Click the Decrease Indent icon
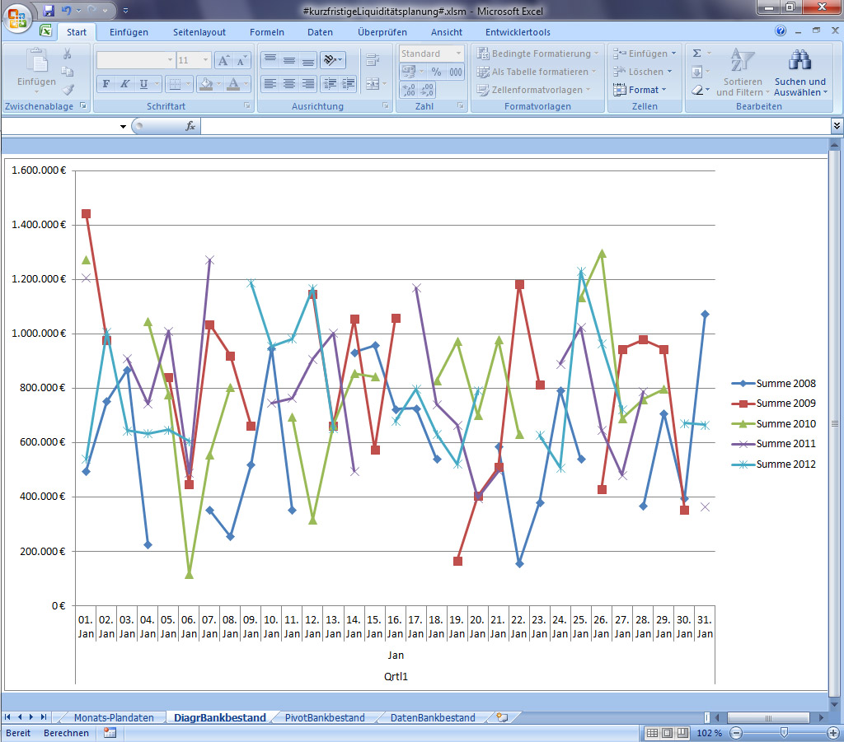844x742 pixels. (330, 84)
